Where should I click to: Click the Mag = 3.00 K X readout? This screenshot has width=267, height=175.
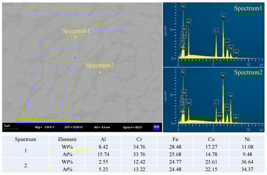point(45,127)
